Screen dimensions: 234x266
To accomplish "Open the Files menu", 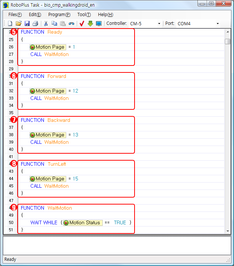I will [15, 15].
